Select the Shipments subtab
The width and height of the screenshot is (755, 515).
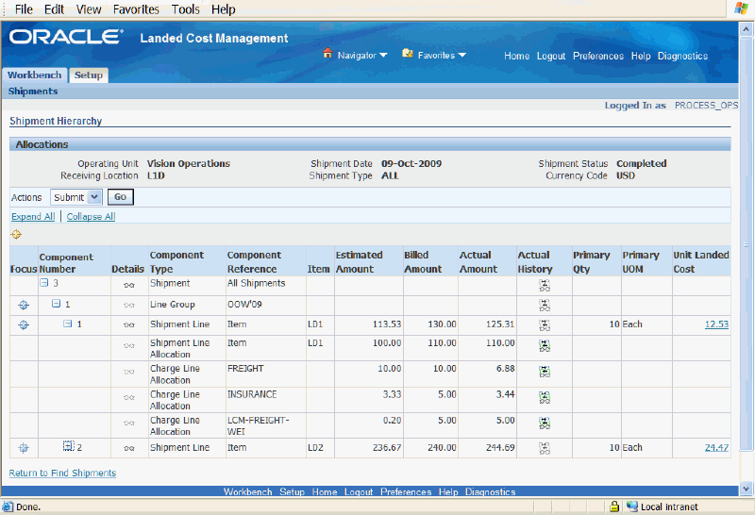[x=33, y=91]
